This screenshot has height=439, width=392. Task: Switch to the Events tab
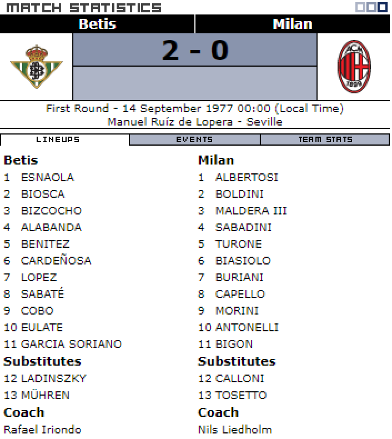194,140
